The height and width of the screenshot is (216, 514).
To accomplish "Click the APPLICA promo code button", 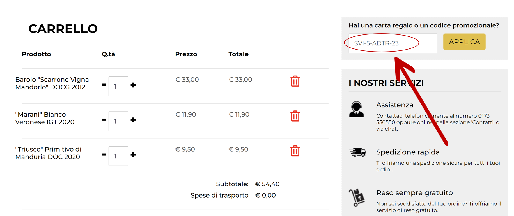I will (x=464, y=42).
